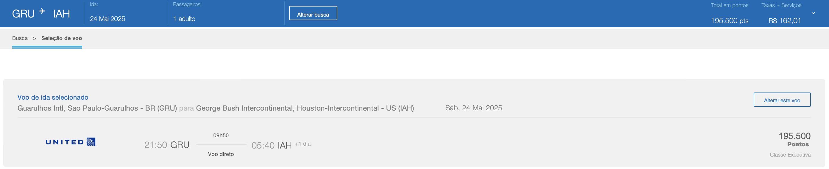Click the Classe Executiva cabin label

[x=790, y=155]
